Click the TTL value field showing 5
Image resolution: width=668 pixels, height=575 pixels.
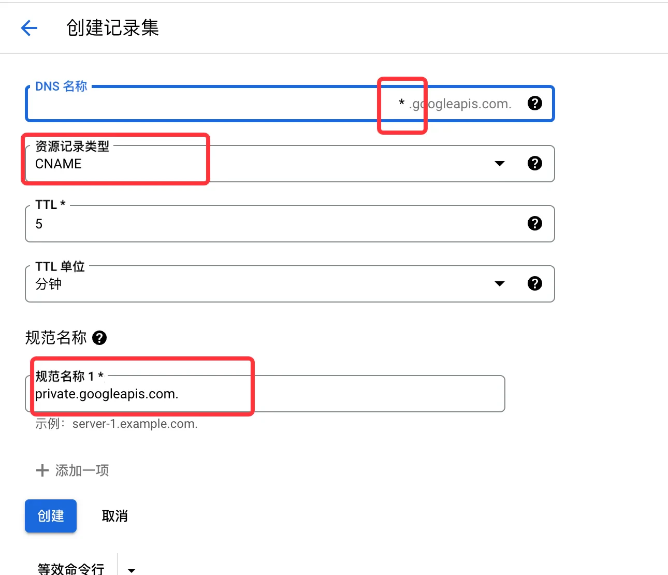(x=290, y=224)
